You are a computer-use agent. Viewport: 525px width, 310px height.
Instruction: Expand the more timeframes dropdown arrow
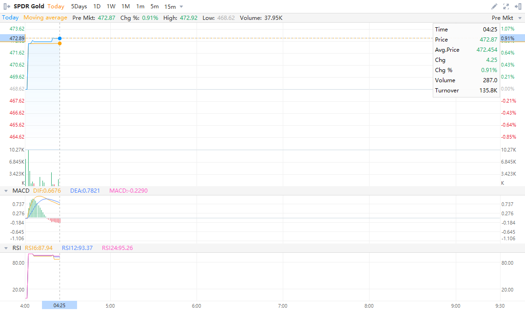181,6
